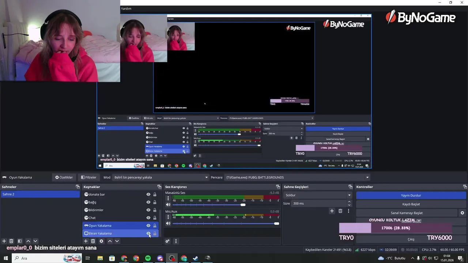This screenshot has width=468, height=263.
Task: Open advanced audio properties gear in Ses Karıştırıcı
Action: 167,241
